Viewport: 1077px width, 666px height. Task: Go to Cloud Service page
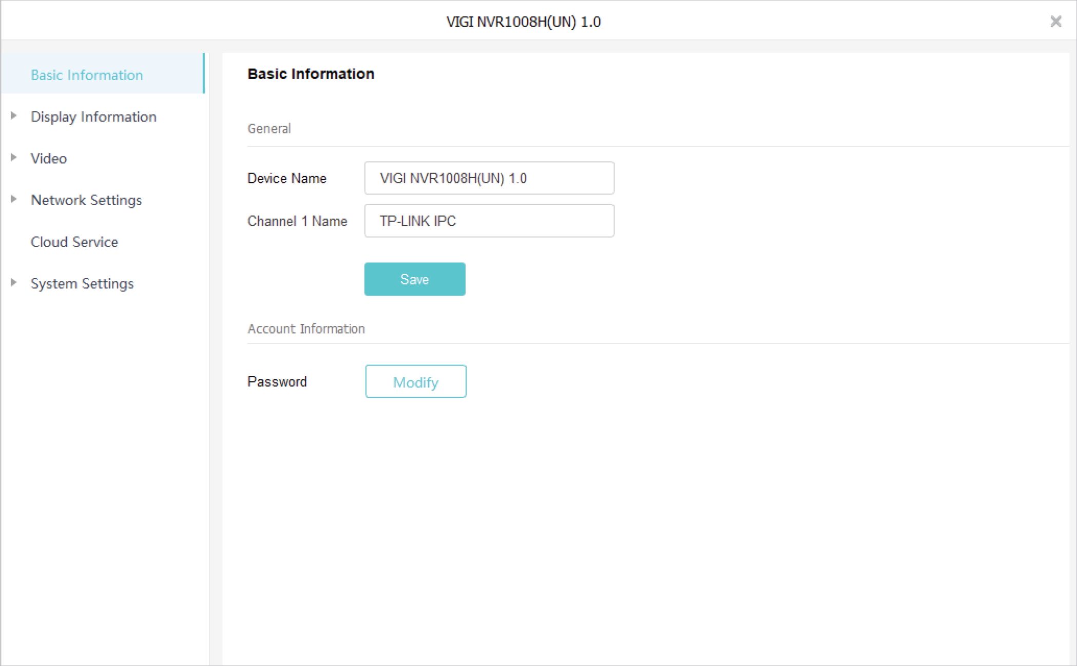74,242
